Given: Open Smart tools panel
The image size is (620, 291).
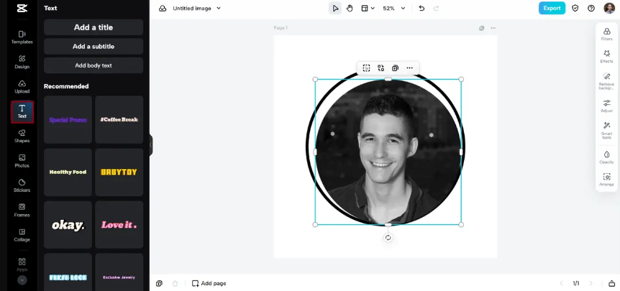Looking at the screenshot, I should (606, 130).
